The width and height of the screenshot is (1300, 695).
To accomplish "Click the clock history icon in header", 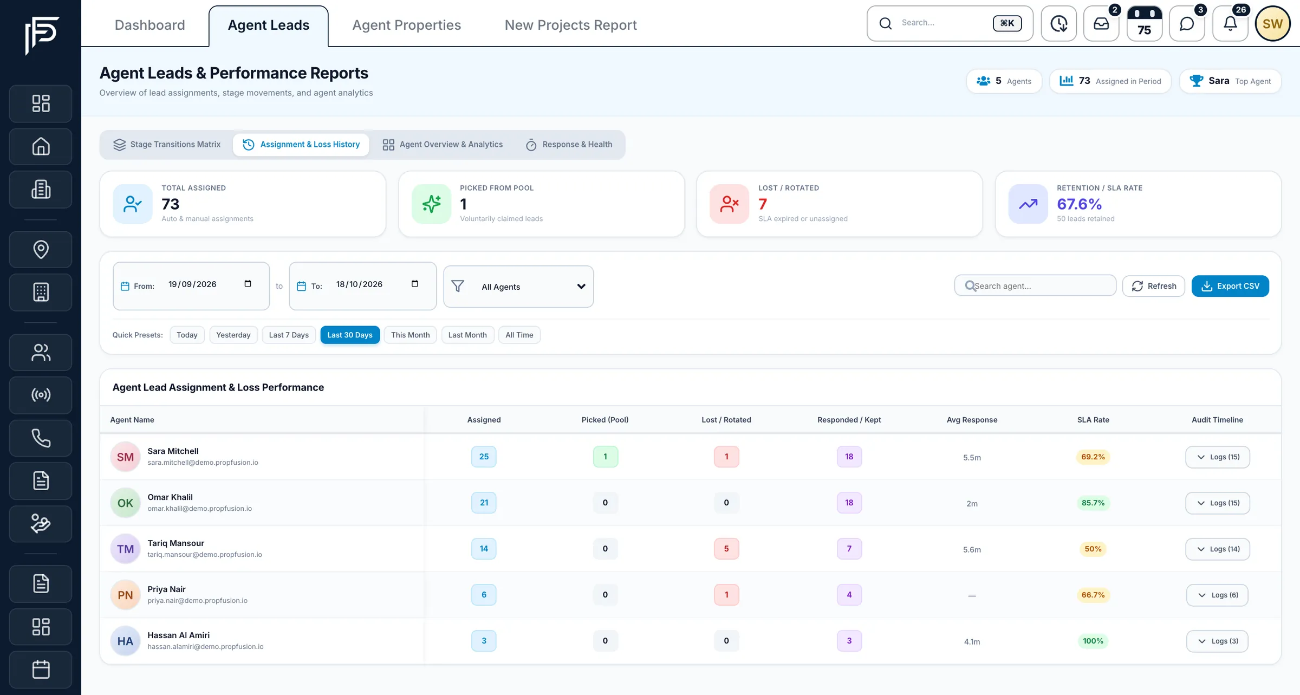I will point(1058,23).
